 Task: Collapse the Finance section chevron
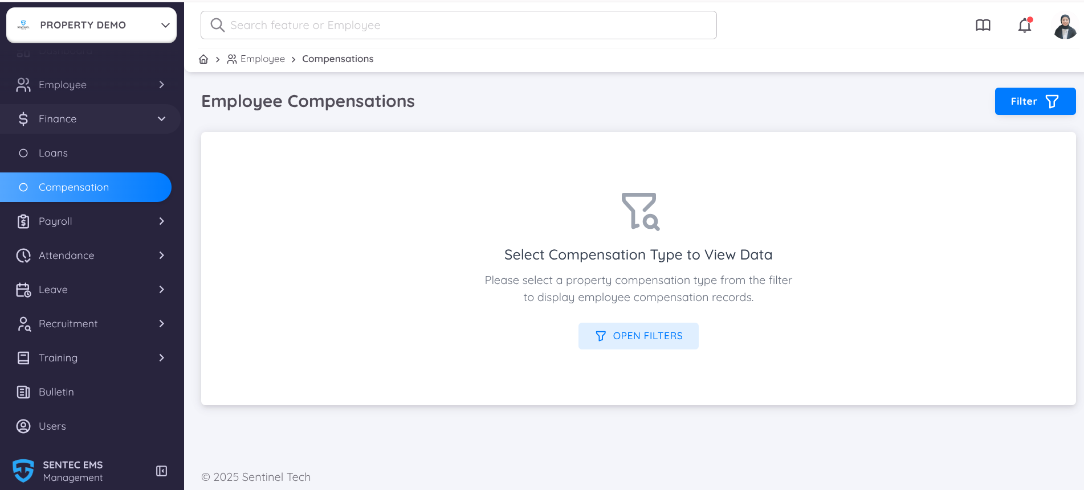coord(161,119)
